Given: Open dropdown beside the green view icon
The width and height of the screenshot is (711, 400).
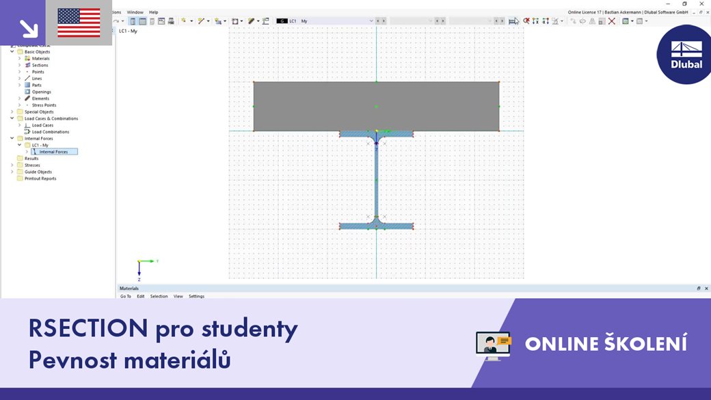Looking at the screenshot, I should 632,21.
